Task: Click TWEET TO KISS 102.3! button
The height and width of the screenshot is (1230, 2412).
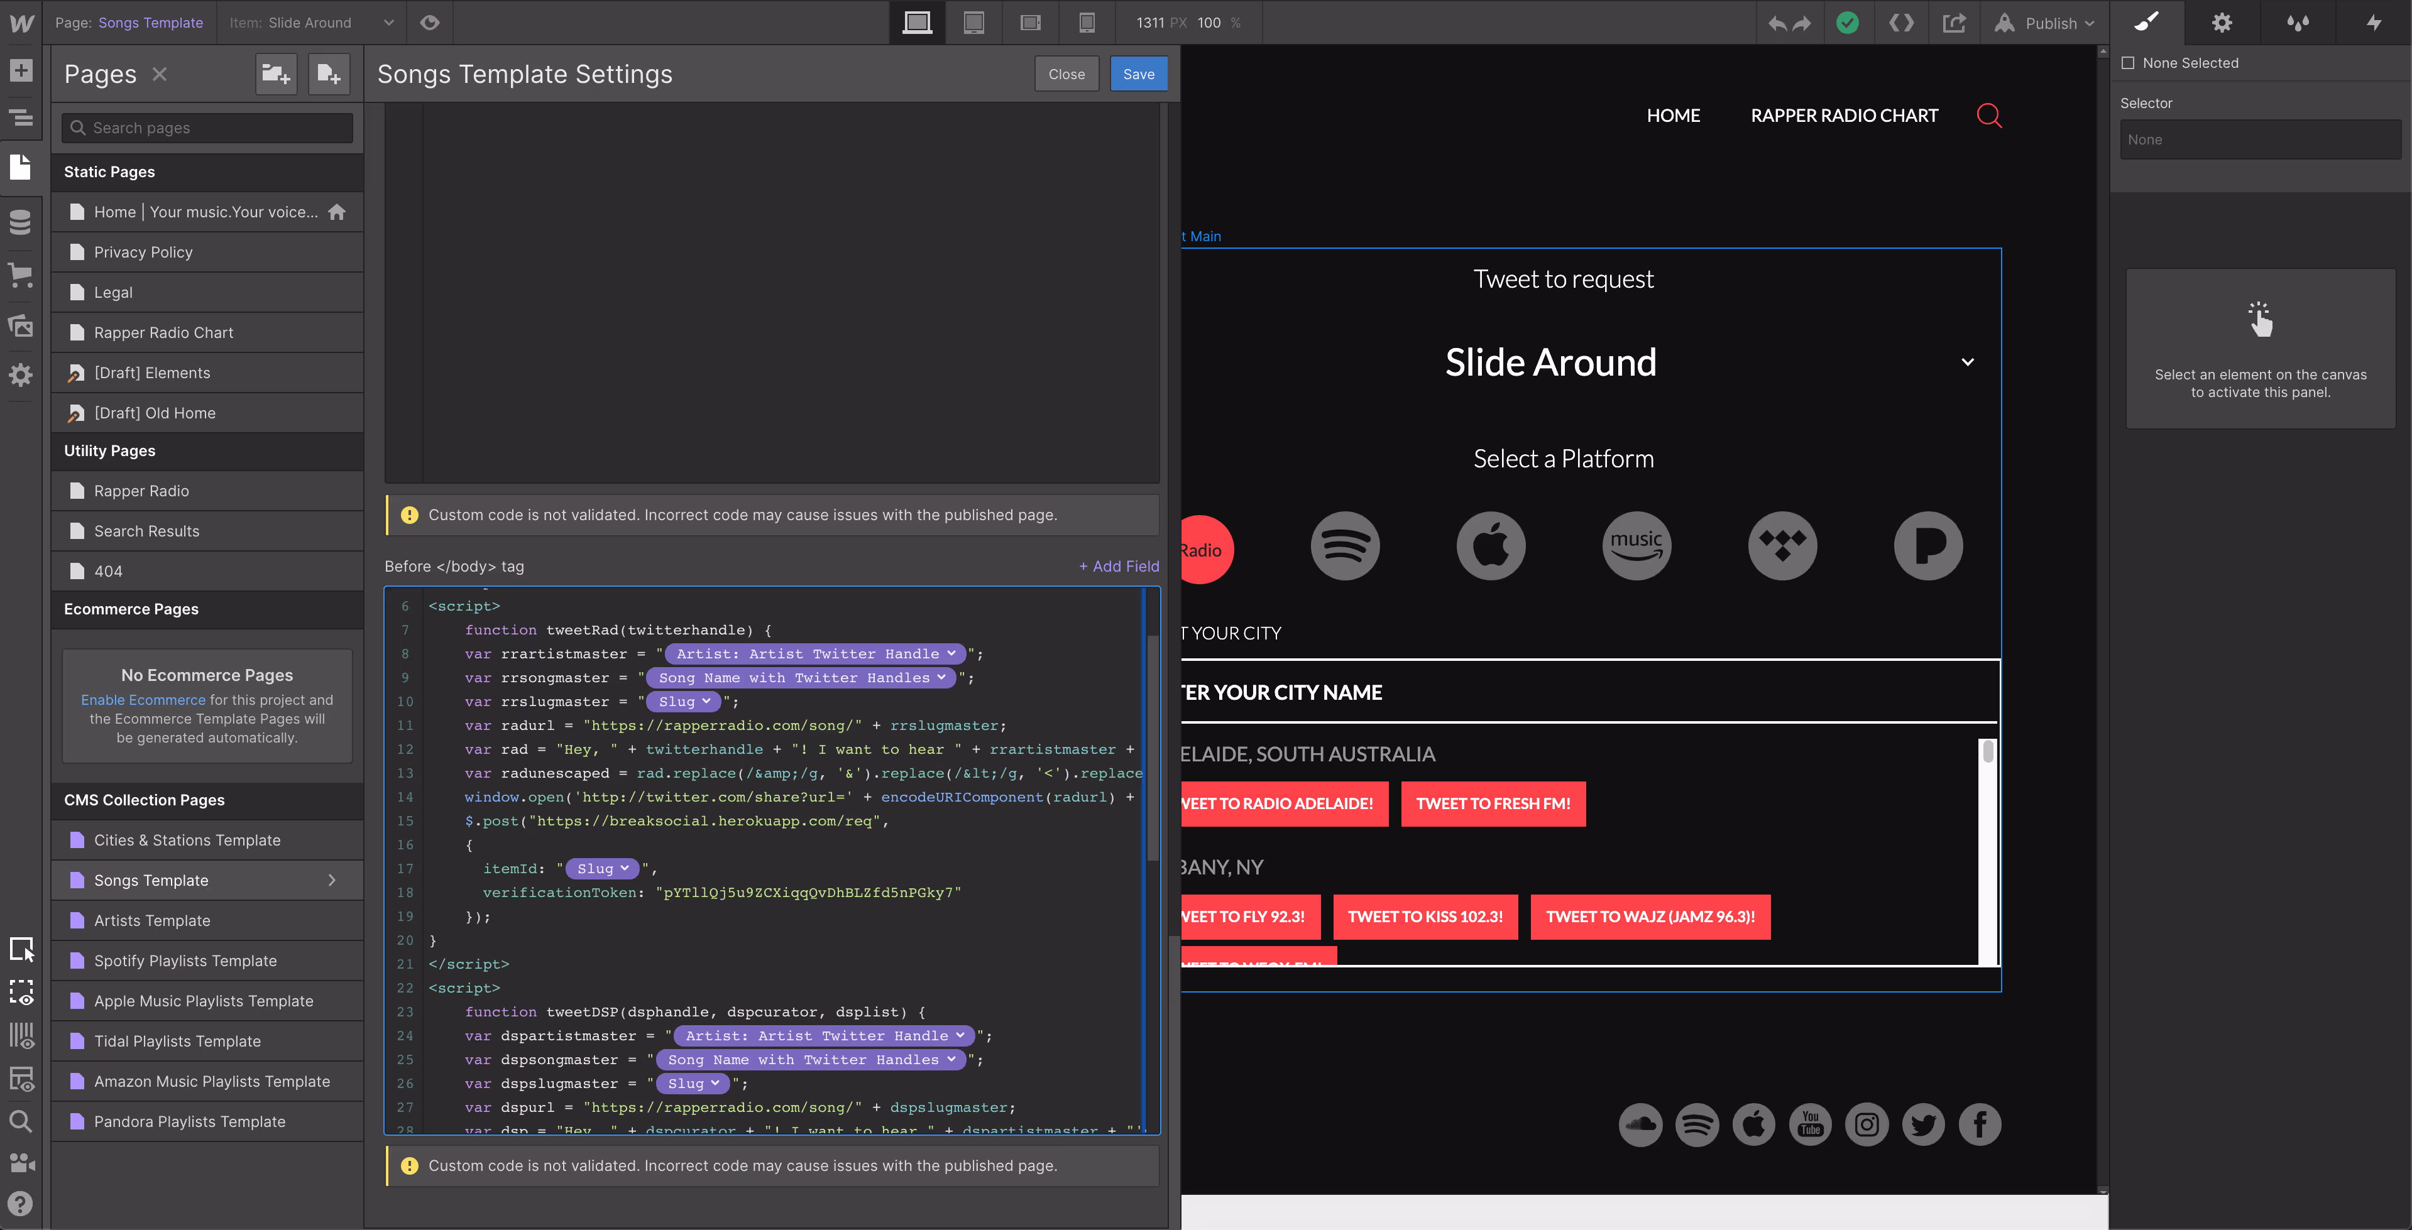Action: point(1425,917)
